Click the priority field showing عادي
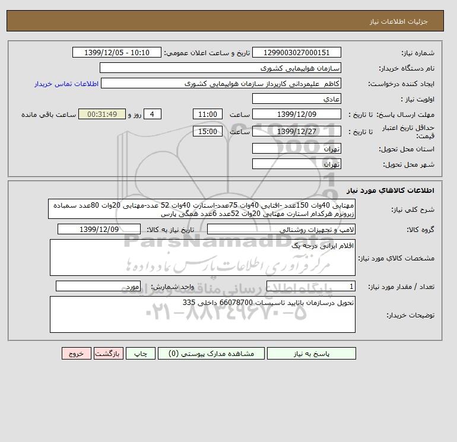This screenshot has width=457, height=442. (296, 98)
